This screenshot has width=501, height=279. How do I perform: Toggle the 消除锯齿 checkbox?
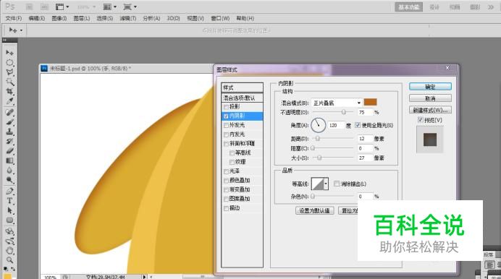pyautogui.click(x=337, y=184)
